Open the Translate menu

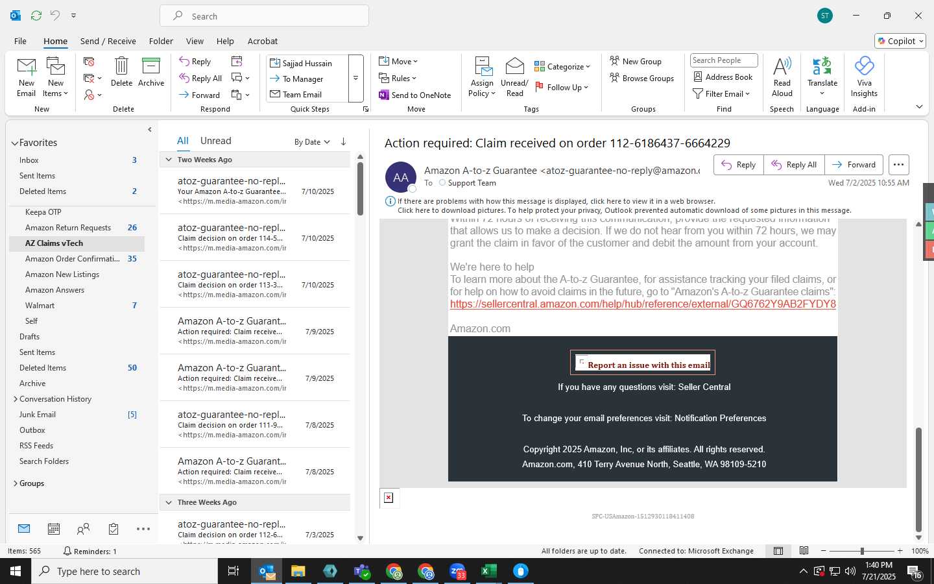coord(822,77)
